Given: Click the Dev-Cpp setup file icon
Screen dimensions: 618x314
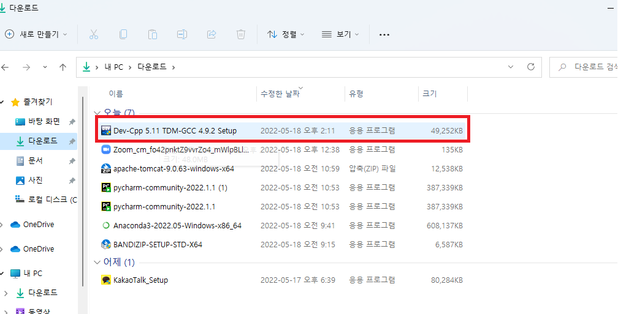Looking at the screenshot, I should [x=105, y=130].
